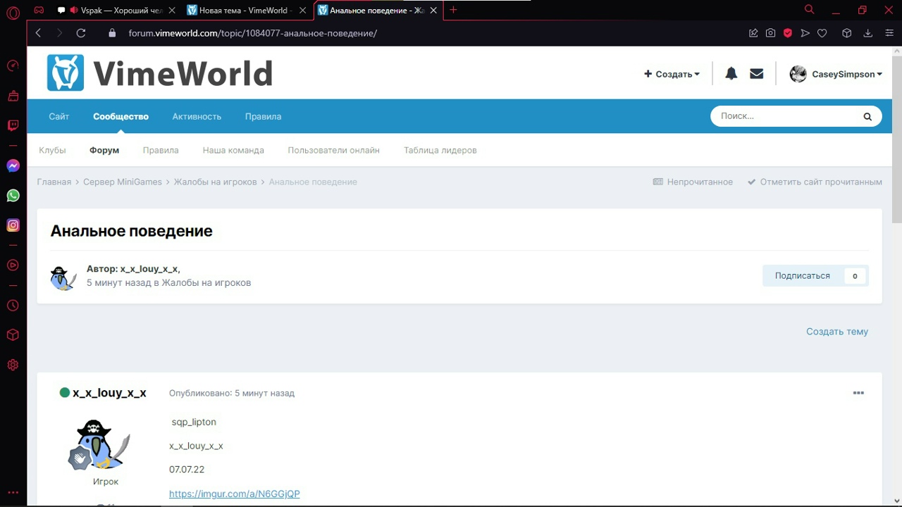Open WhatsApp in the sidebar
Viewport: 902px width, 507px height.
tap(13, 196)
